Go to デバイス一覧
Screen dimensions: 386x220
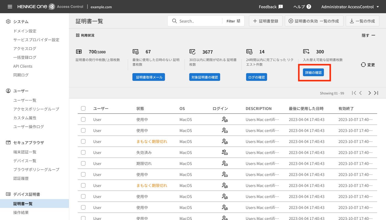pyautogui.click(x=25, y=161)
